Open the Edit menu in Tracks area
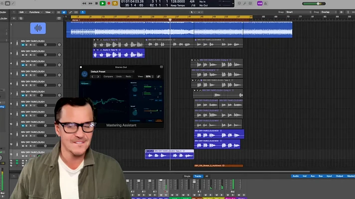The image size is (355, 199). 22,12
